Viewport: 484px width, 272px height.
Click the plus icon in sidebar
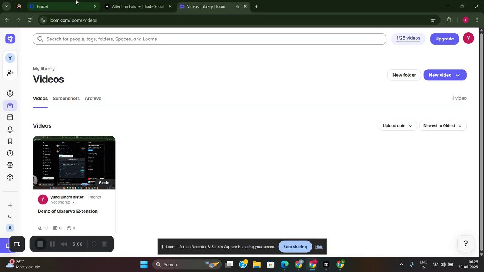pyautogui.click(x=10, y=205)
